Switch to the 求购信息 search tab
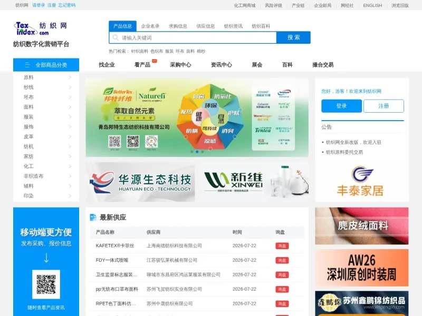Screen dimensions: 422x316 [178, 26]
